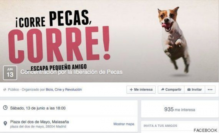Open the Invita a tus amigos section
219x133 pixels.
coord(160,126)
